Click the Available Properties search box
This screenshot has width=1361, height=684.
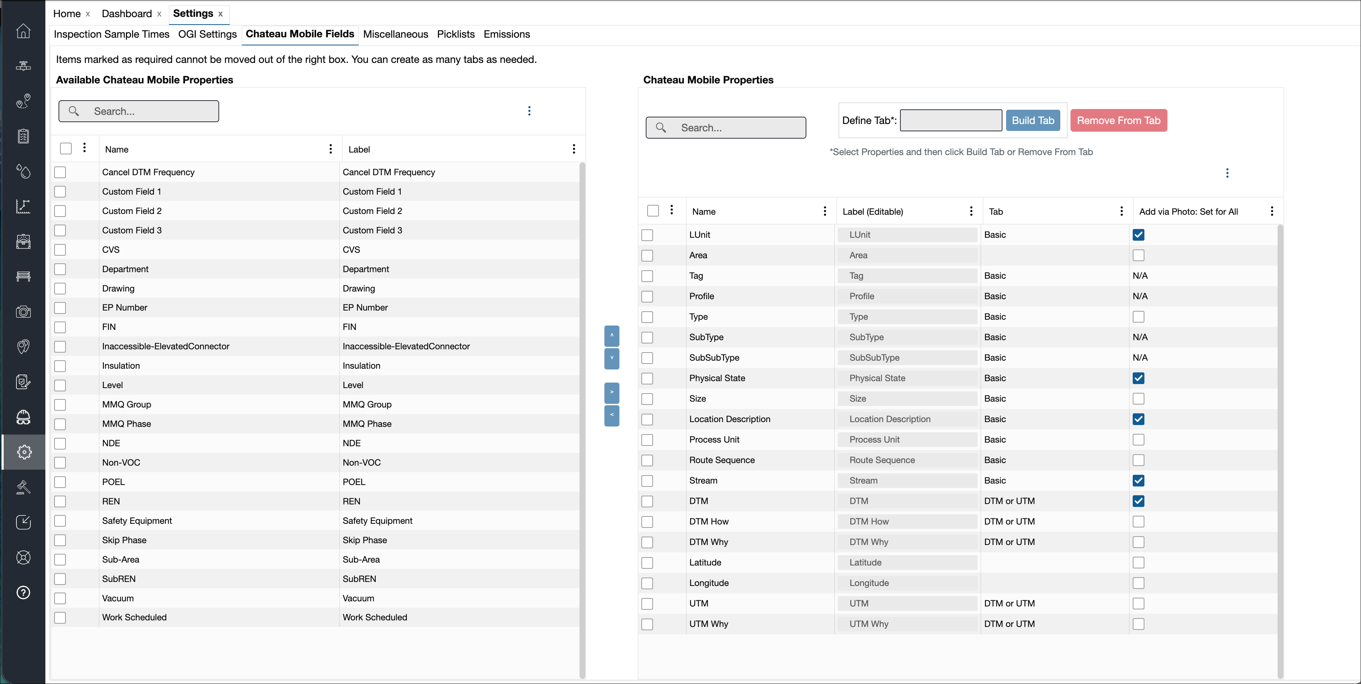coord(139,112)
